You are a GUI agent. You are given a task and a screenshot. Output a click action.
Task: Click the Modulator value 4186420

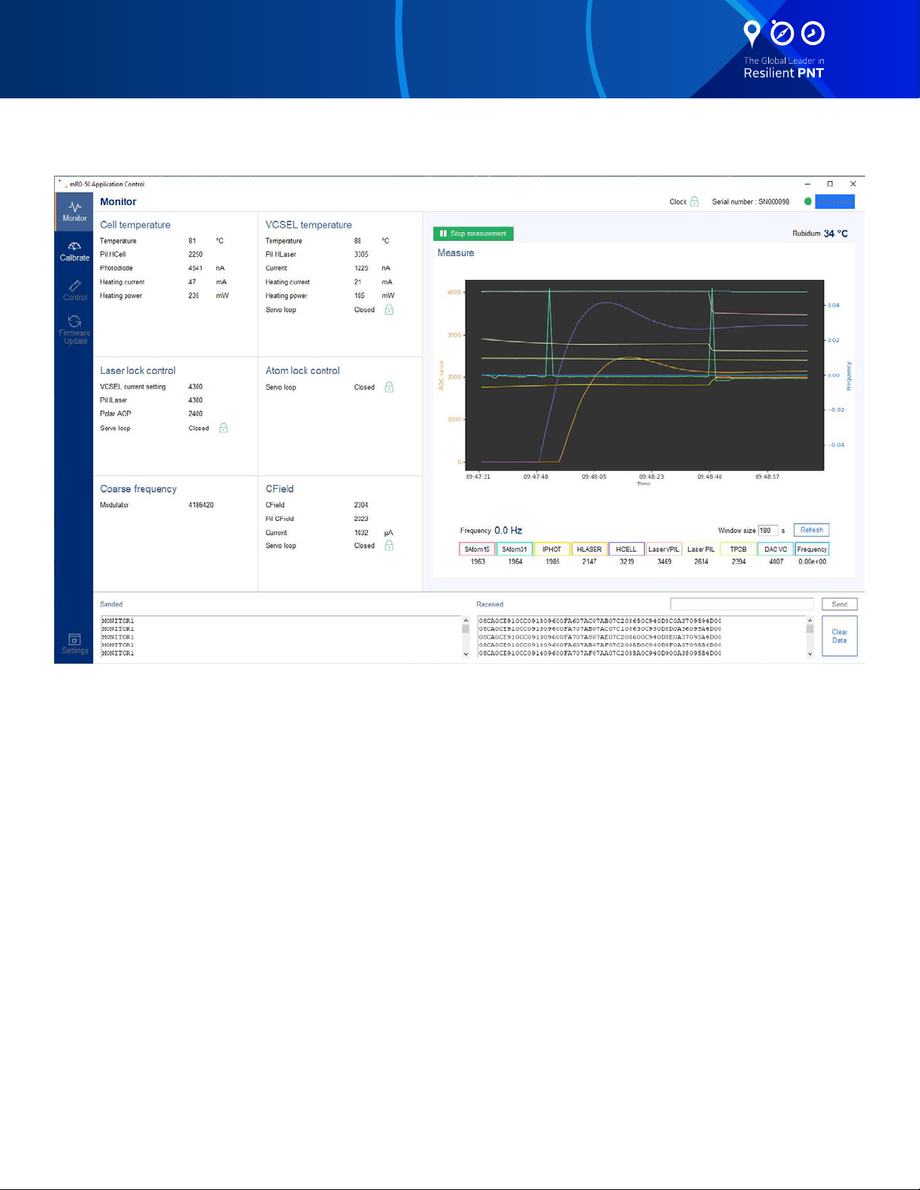click(x=201, y=505)
